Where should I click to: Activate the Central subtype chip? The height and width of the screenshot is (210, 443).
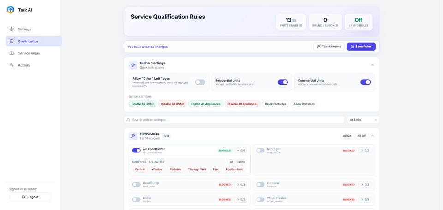click(x=140, y=169)
